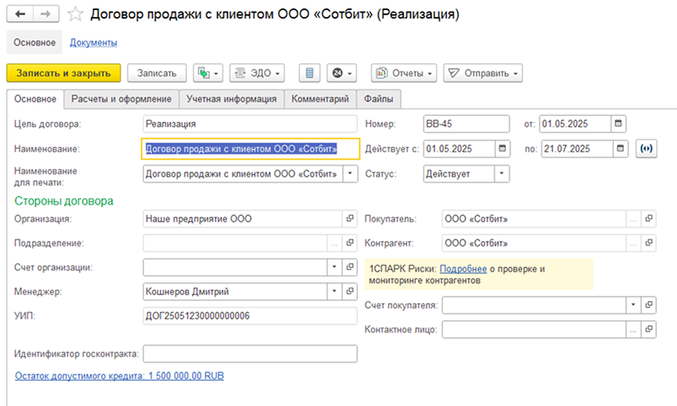
Task: Open calendar picker for contract date 'от'
Action: click(619, 124)
